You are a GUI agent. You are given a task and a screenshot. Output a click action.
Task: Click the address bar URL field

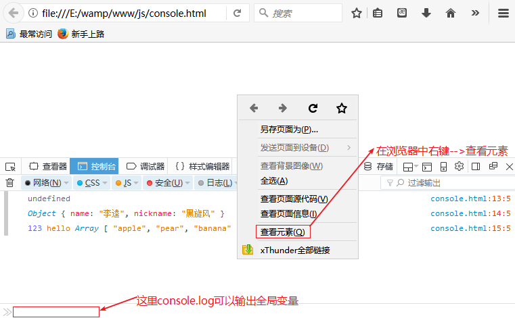(124, 13)
